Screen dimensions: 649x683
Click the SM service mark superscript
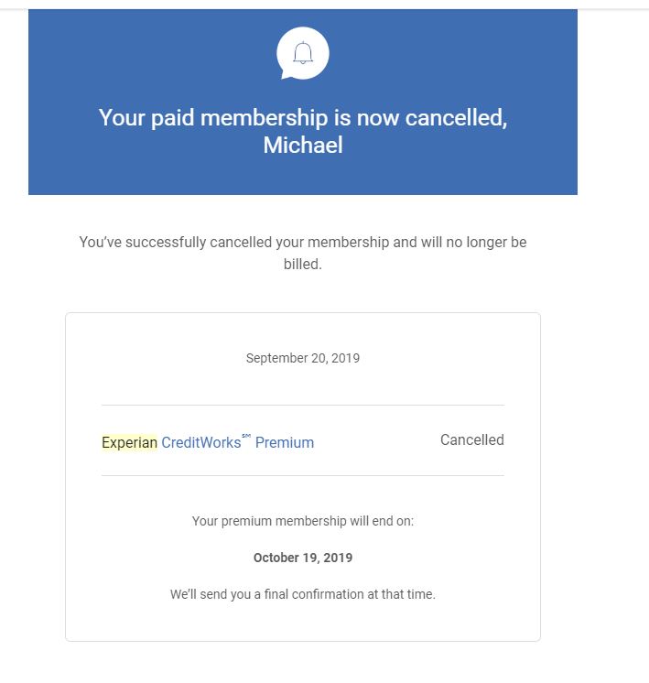(246, 436)
